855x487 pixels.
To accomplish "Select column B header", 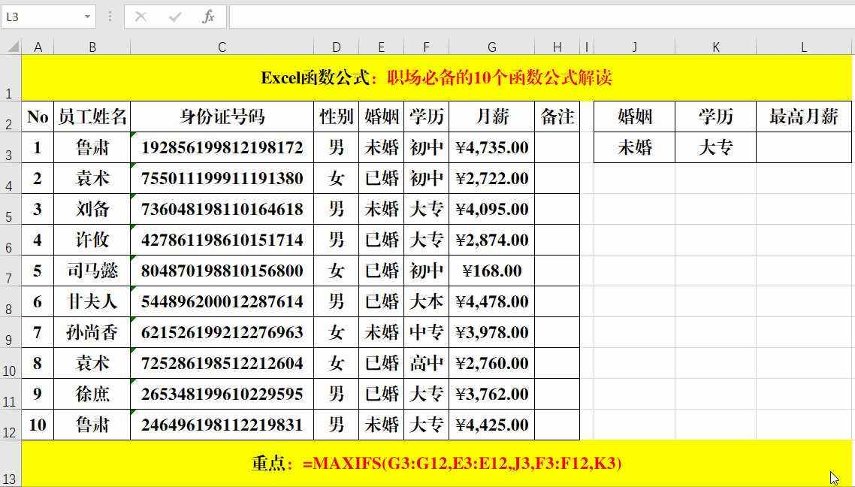I will (92, 47).
